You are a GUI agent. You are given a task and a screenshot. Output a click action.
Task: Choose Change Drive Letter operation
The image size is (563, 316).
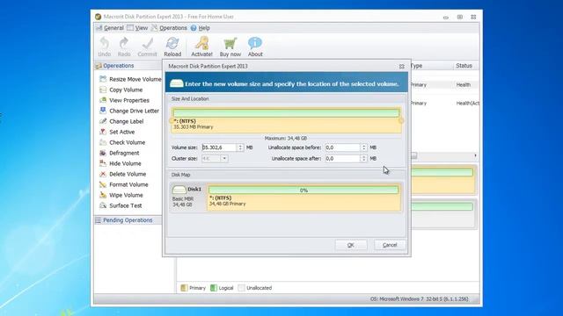tap(129, 111)
